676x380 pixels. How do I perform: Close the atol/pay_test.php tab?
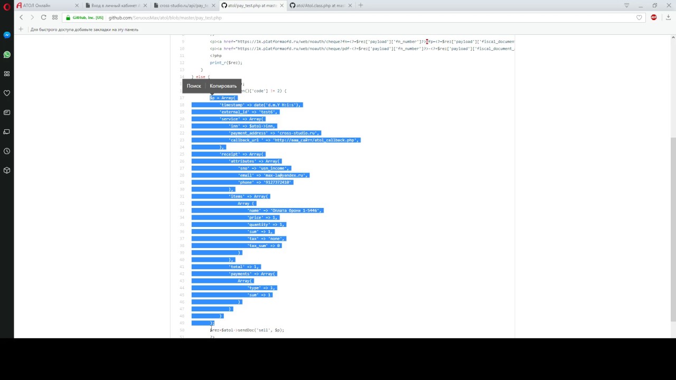pyautogui.click(x=281, y=5)
